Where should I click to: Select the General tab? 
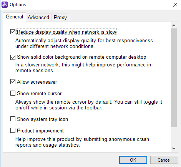pyautogui.click(x=14, y=17)
